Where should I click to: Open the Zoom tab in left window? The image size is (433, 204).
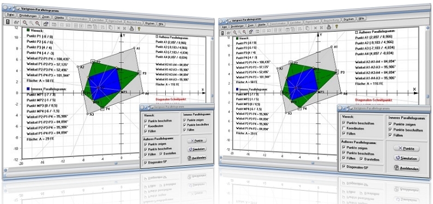46,17
